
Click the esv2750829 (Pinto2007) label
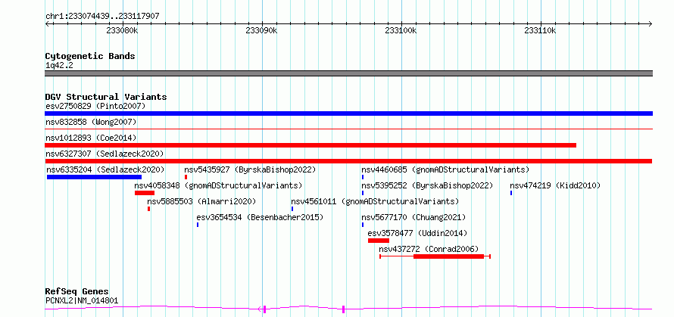[95, 106]
